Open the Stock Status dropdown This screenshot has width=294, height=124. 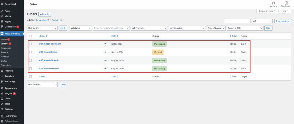click(x=216, y=28)
